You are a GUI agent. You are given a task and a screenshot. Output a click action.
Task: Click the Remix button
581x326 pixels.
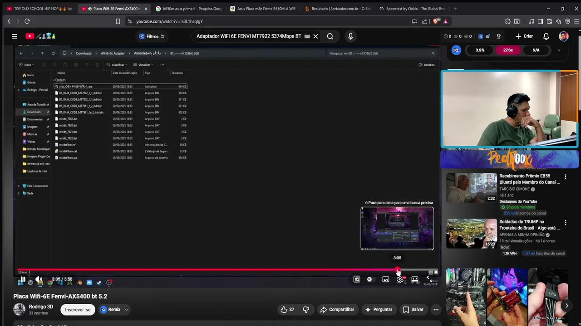(110, 310)
